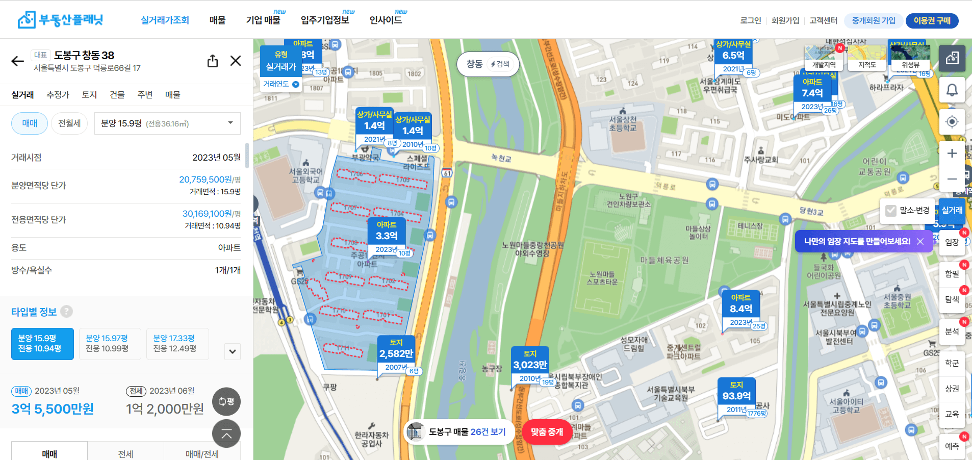972x460 pixels.
Task: Open the 매물 top menu
Action: point(217,20)
